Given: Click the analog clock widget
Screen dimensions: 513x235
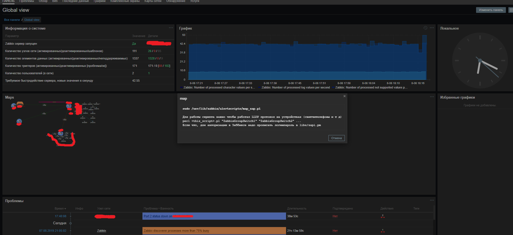Looking at the screenshot, I should pos(480,60).
